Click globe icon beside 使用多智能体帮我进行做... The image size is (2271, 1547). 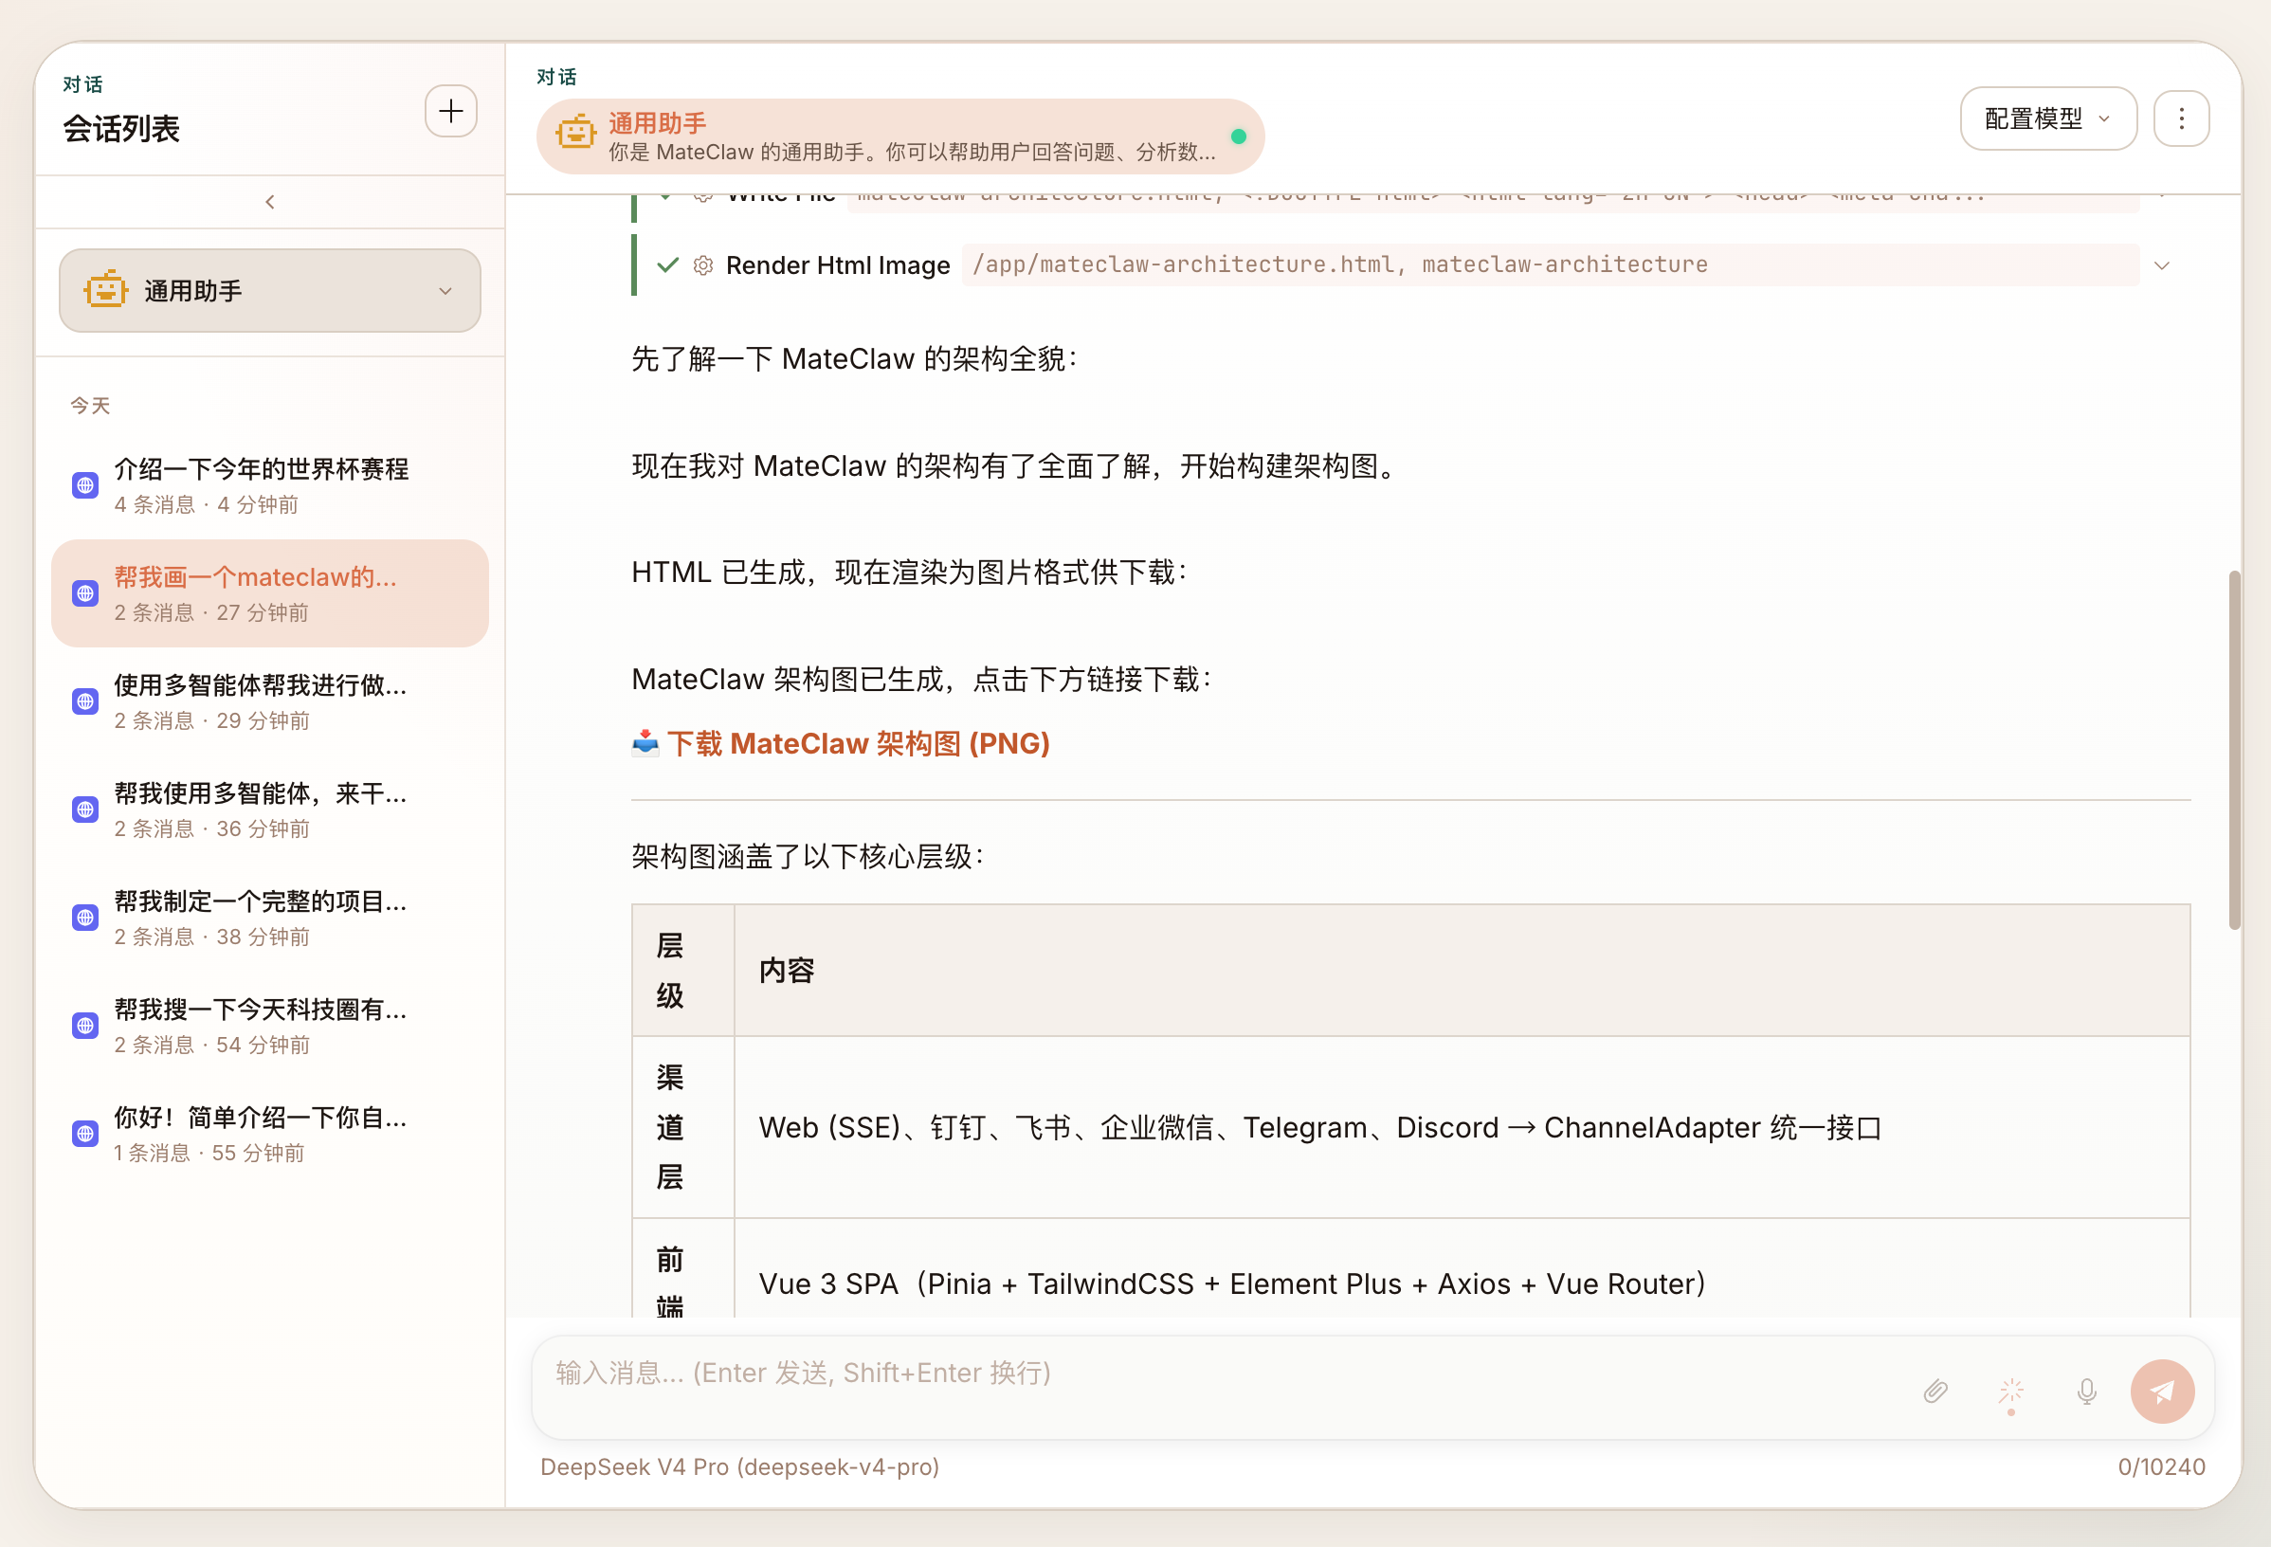[x=86, y=701]
